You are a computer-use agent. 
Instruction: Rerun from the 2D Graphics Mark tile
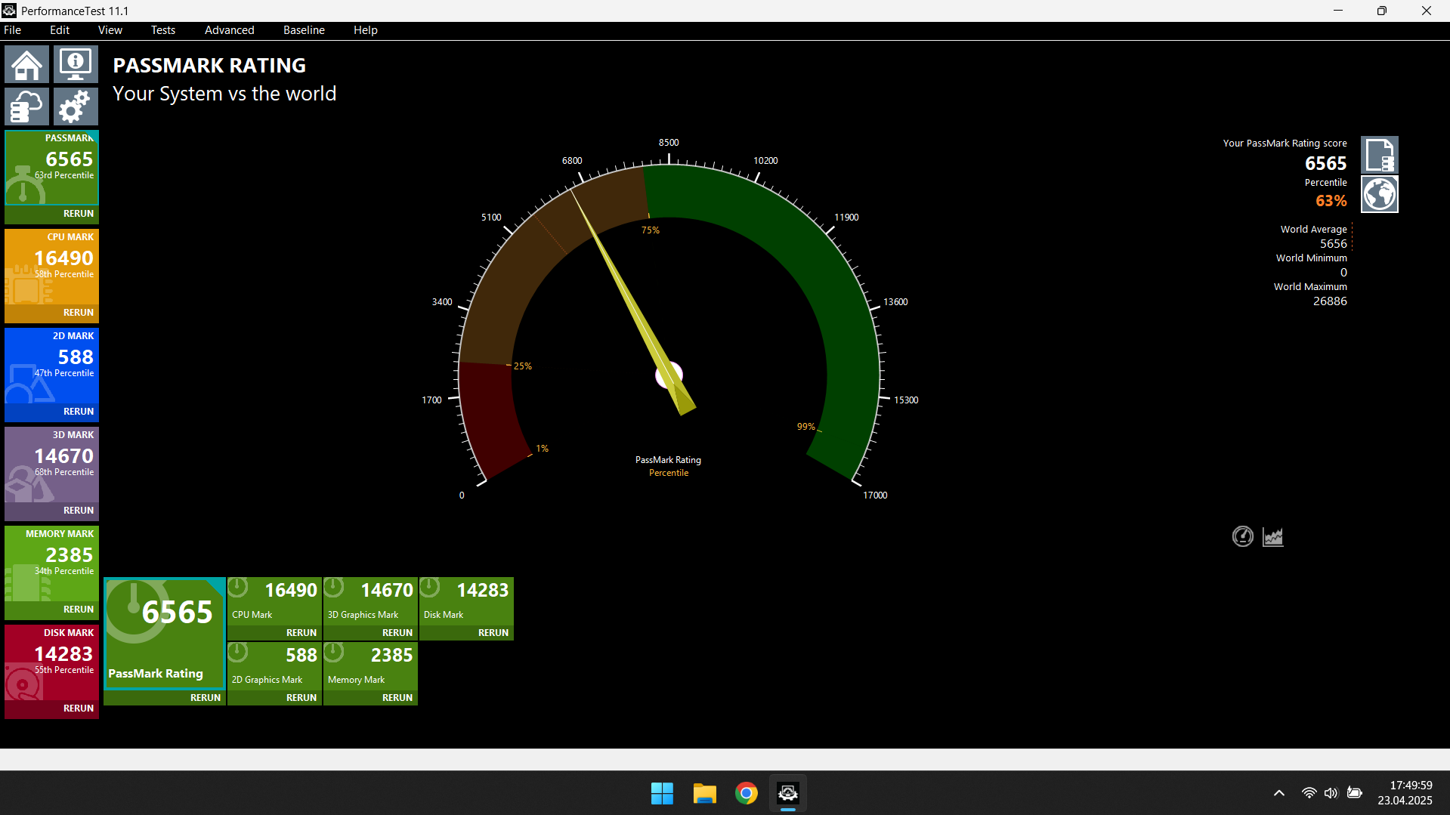[x=301, y=698]
